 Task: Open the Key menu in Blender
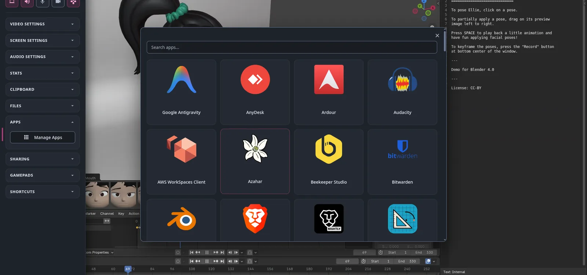[121, 213]
